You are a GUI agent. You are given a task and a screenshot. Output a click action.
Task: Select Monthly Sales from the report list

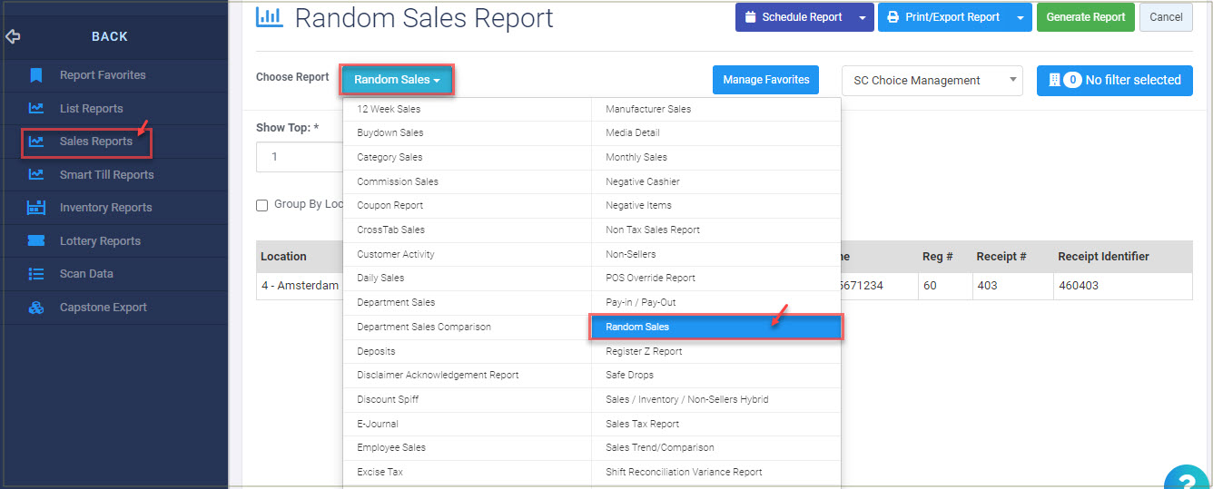(x=636, y=157)
